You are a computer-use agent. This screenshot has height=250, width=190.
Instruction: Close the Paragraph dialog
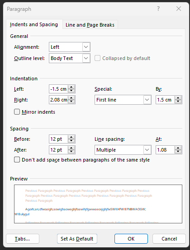(x=179, y=9)
